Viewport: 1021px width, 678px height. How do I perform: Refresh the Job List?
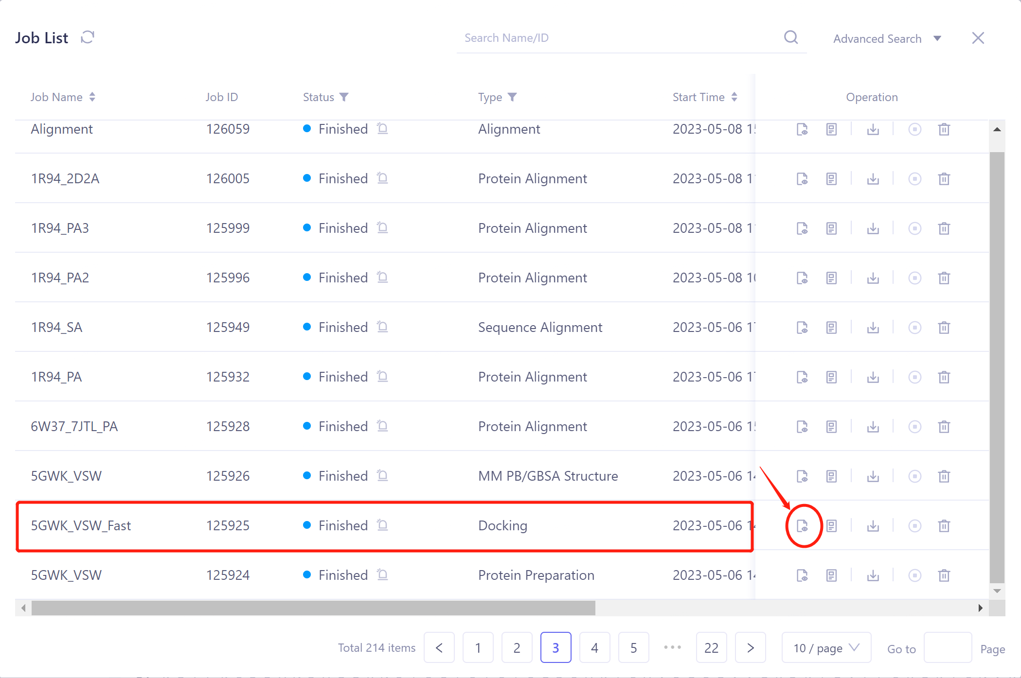click(87, 37)
